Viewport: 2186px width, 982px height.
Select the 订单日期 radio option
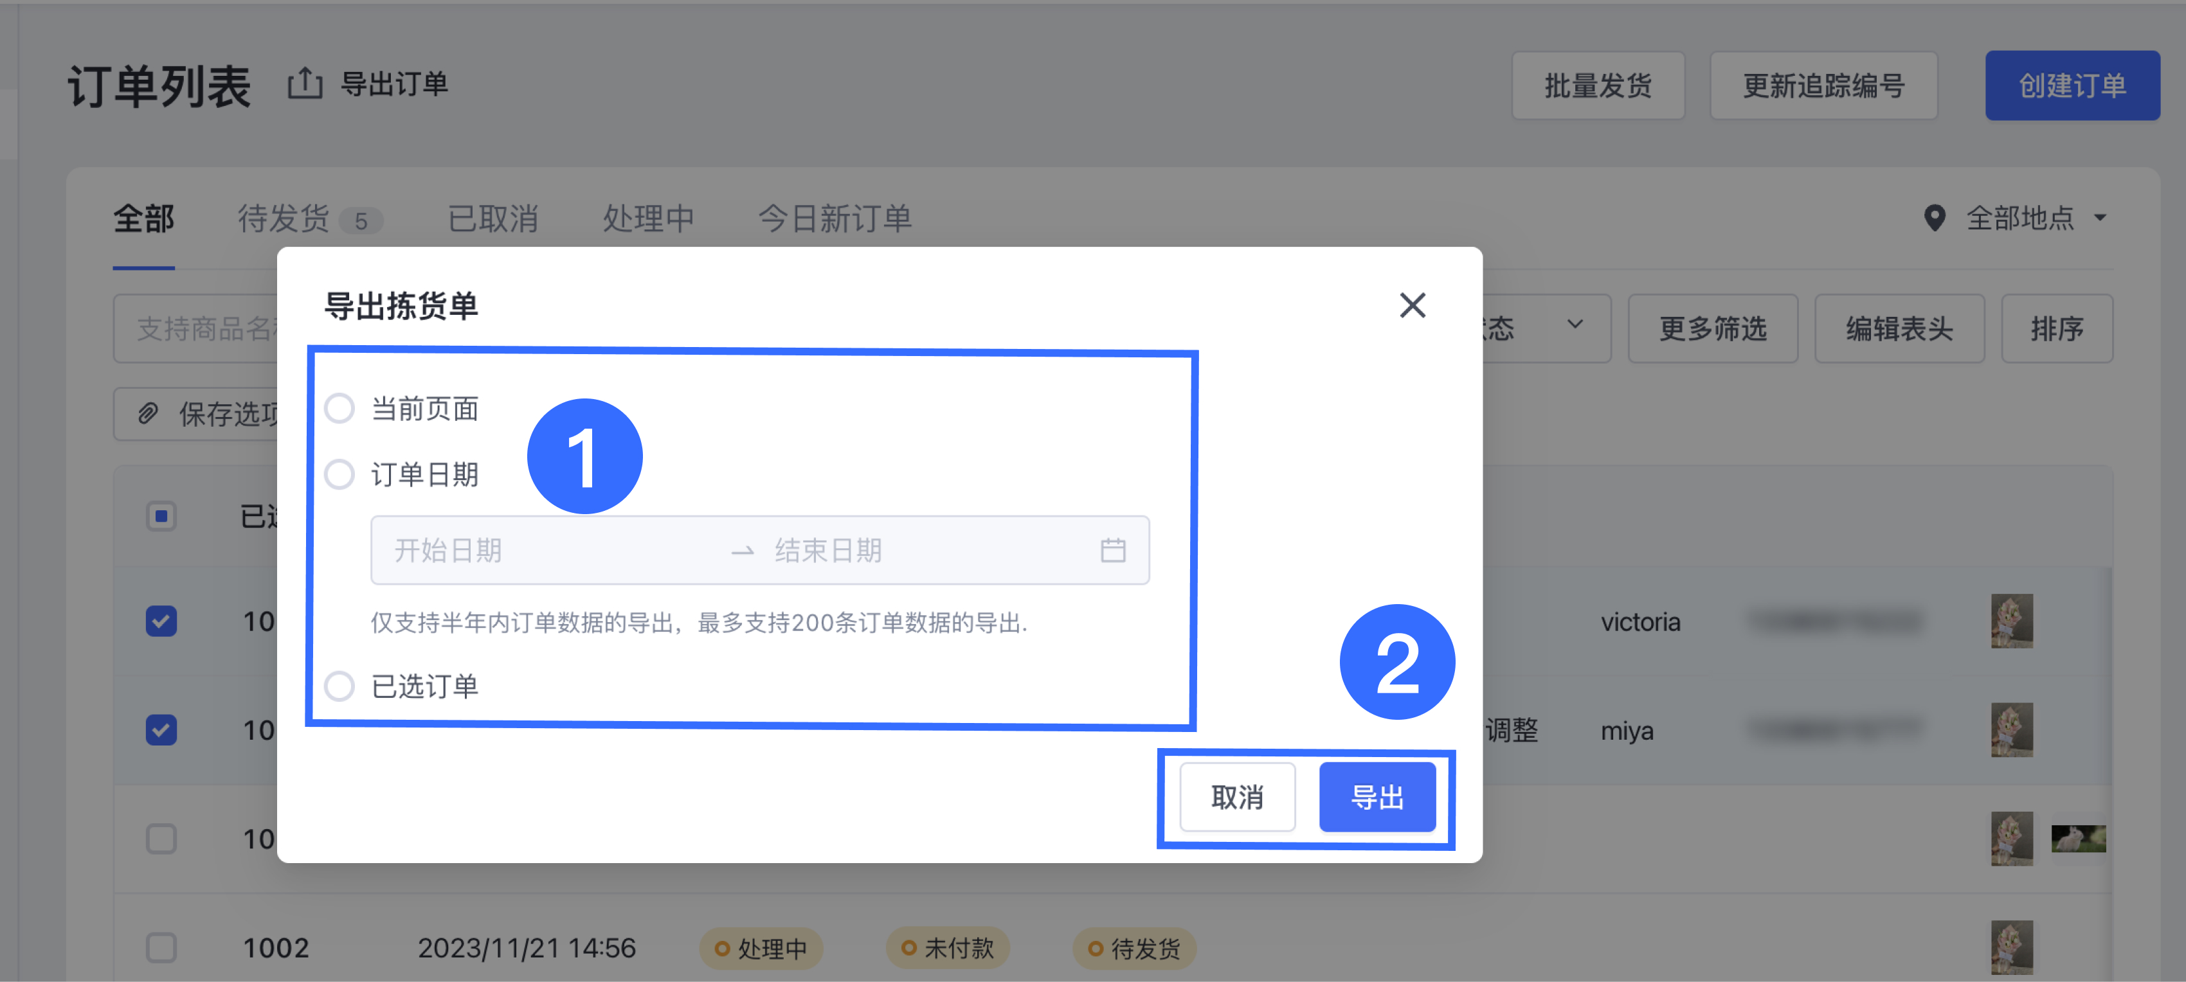click(339, 474)
